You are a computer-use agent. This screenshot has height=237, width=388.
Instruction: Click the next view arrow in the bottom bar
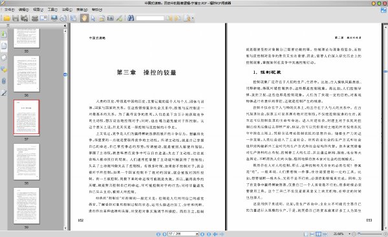[221, 234]
